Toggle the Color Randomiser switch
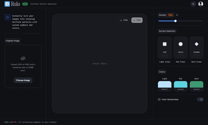 [200, 99]
